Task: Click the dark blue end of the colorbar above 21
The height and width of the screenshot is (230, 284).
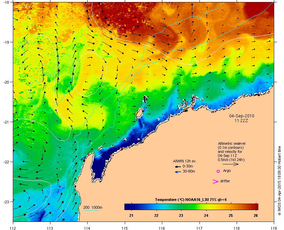Action: (x=128, y=207)
